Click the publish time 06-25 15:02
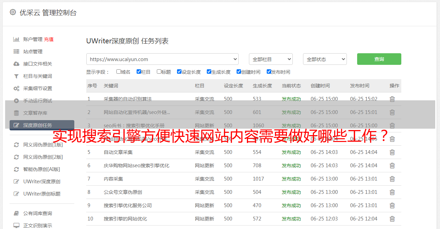 tap(364, 99)
